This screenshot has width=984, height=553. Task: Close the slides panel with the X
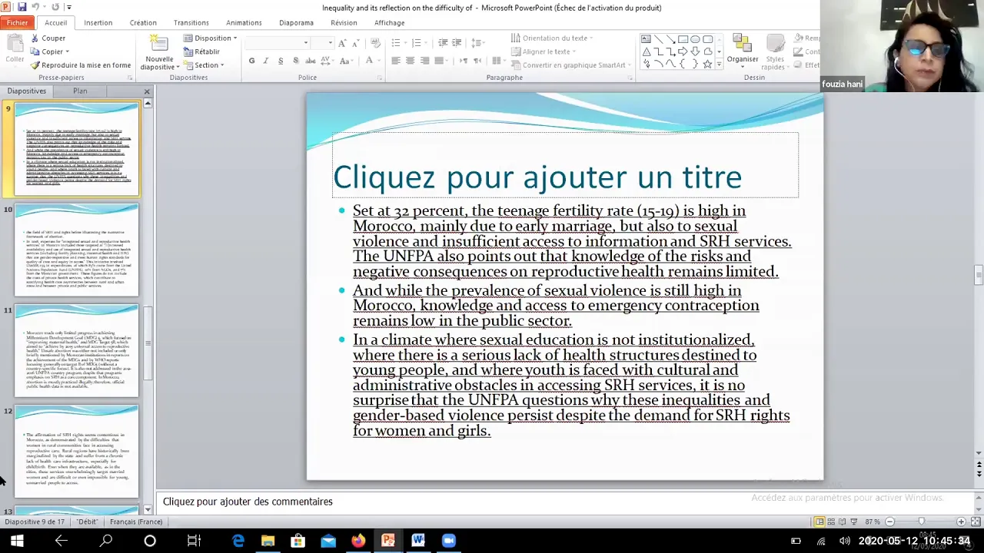pyautogui.click(x=147, y=91)
